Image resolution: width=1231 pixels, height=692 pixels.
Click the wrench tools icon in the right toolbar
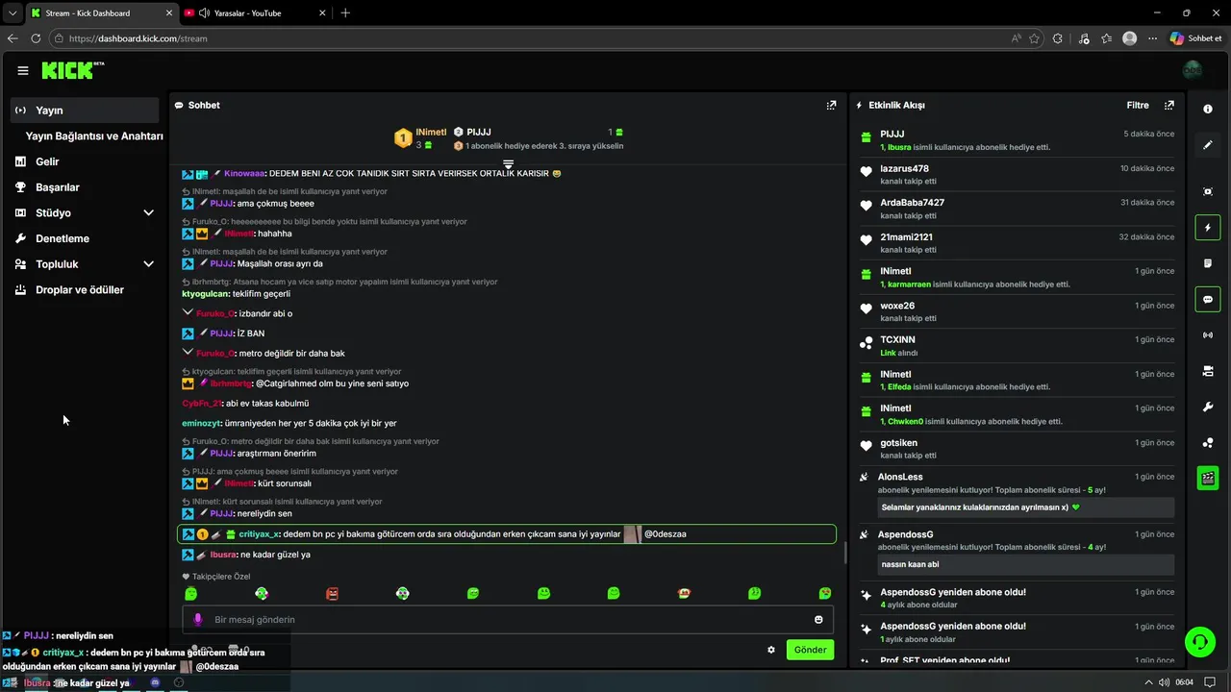click(1208, 407)
